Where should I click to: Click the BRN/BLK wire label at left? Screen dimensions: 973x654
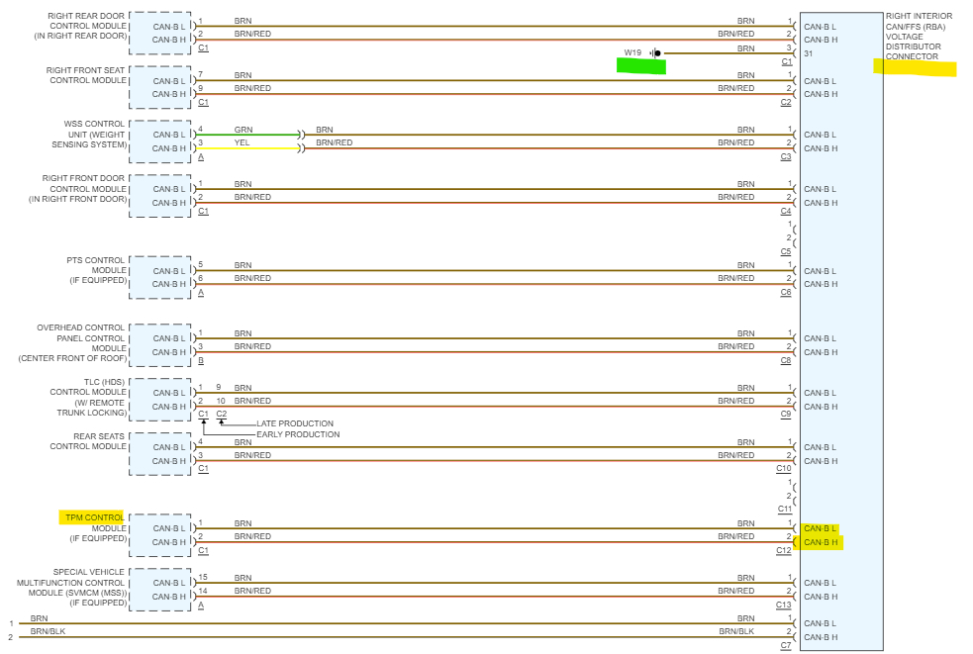(48, 631)
